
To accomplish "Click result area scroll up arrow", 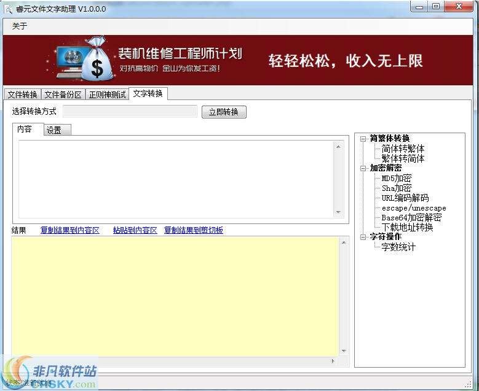I will [344, 243].
